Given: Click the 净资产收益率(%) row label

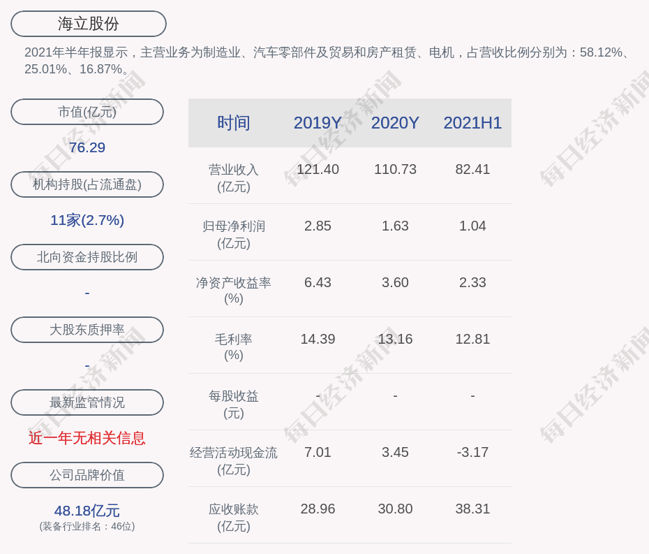Looking at the screenshot, I should point(234,291).
